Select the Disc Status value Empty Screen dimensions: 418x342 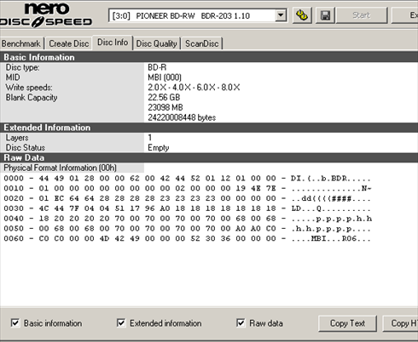tap(159, 148)
